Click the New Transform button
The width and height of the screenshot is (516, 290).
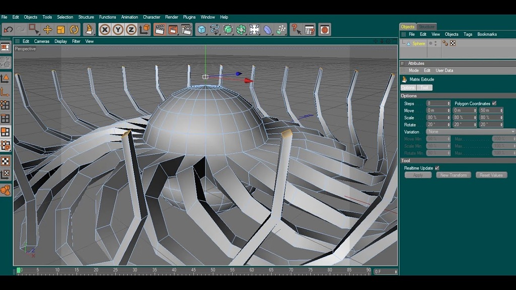point(454,175)
